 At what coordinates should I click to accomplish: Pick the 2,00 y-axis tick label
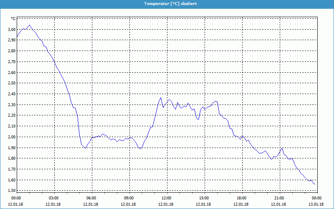11,137
